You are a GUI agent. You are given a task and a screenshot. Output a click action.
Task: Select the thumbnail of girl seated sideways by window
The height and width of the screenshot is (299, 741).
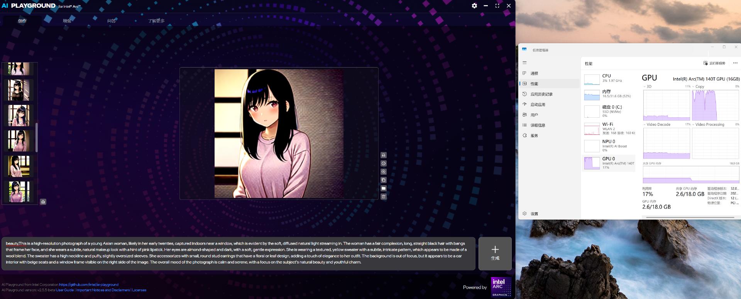[19, 166]
